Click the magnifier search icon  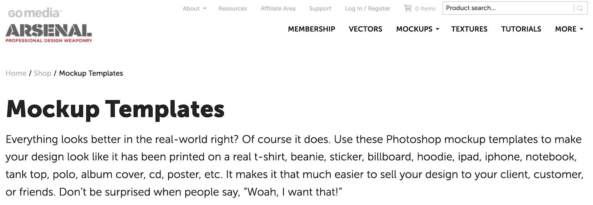click(580, 8)
